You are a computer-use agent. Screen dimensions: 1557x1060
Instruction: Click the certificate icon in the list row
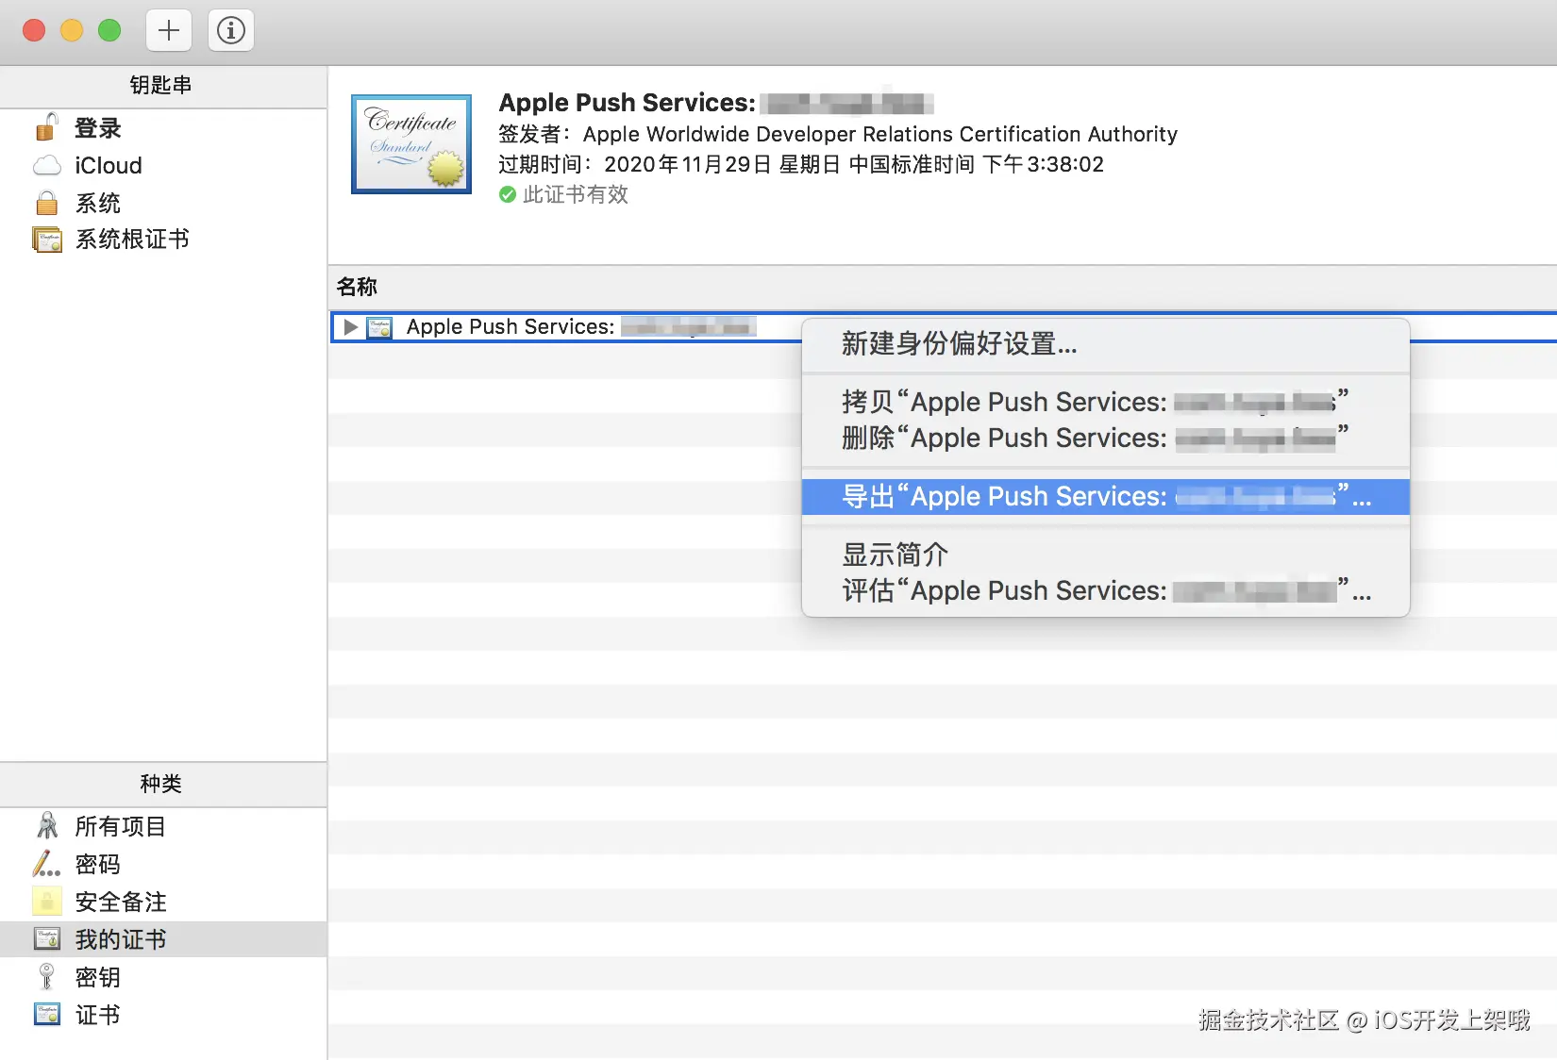(x=379, y=327)
